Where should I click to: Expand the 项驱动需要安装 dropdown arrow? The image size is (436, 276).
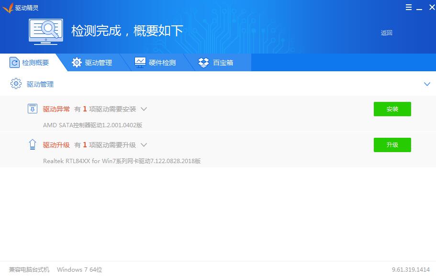click(144, 109)
